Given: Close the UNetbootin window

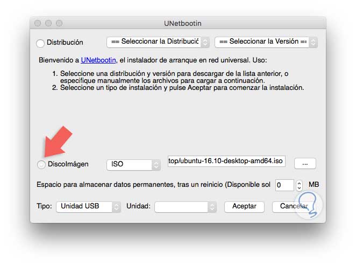Looking at the screenshot, I should 38,23.
